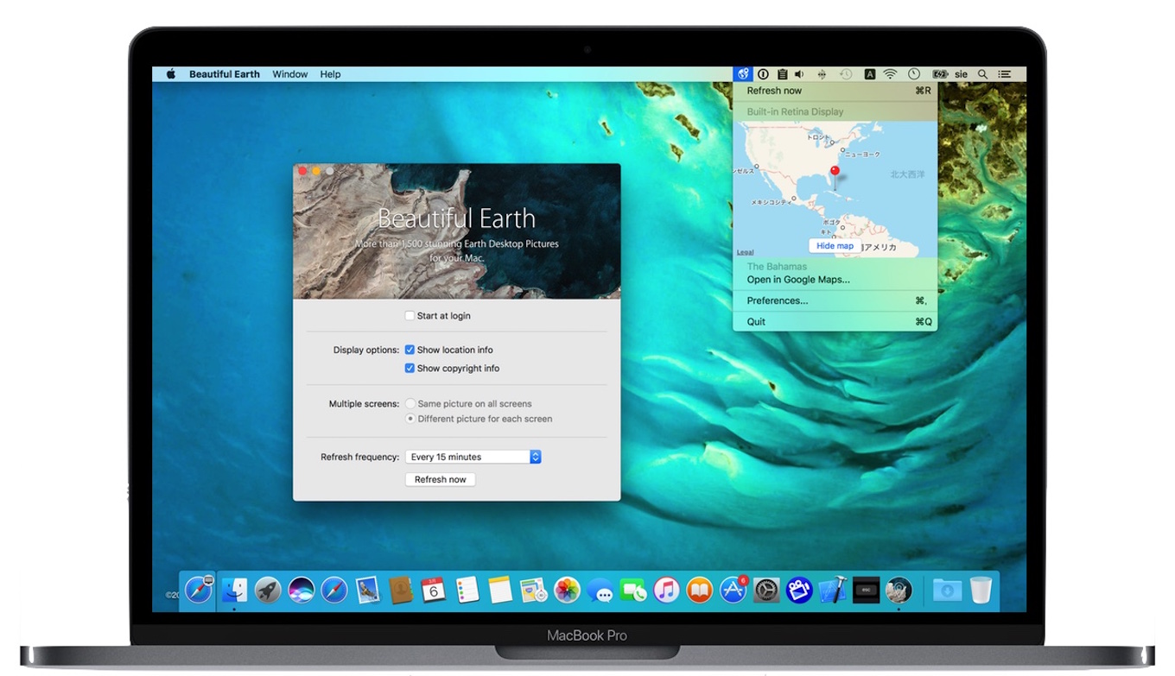
Task: Open the 1Password menu bar icon
Action: 763,74
